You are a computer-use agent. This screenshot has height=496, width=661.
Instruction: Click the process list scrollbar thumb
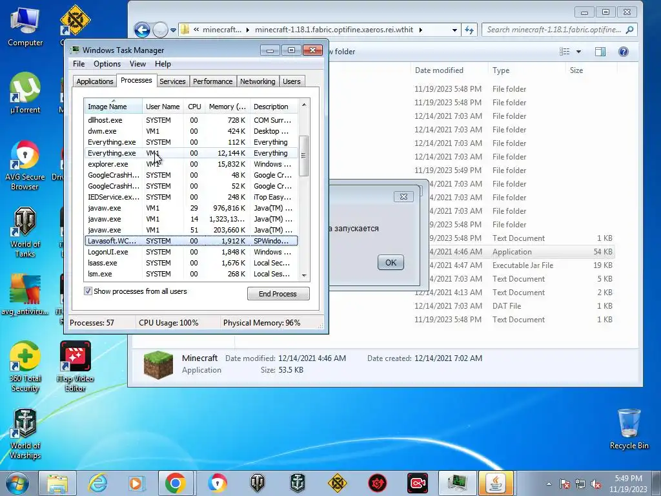(303, 156)
